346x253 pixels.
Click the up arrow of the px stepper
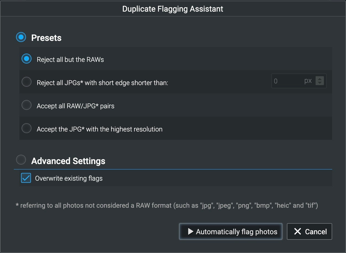click(320, 79)
